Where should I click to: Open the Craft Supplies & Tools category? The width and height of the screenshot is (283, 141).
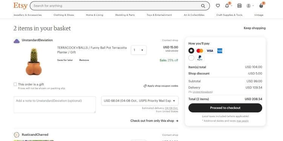click(229, 15)
